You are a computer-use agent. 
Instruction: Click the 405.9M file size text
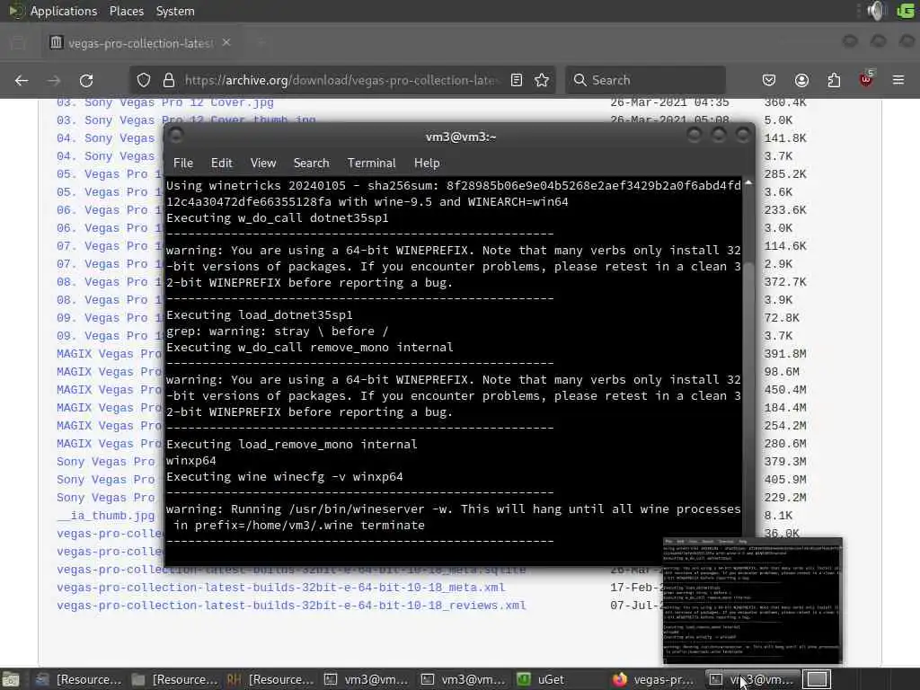pyautogui.click(x=785, y=480)
